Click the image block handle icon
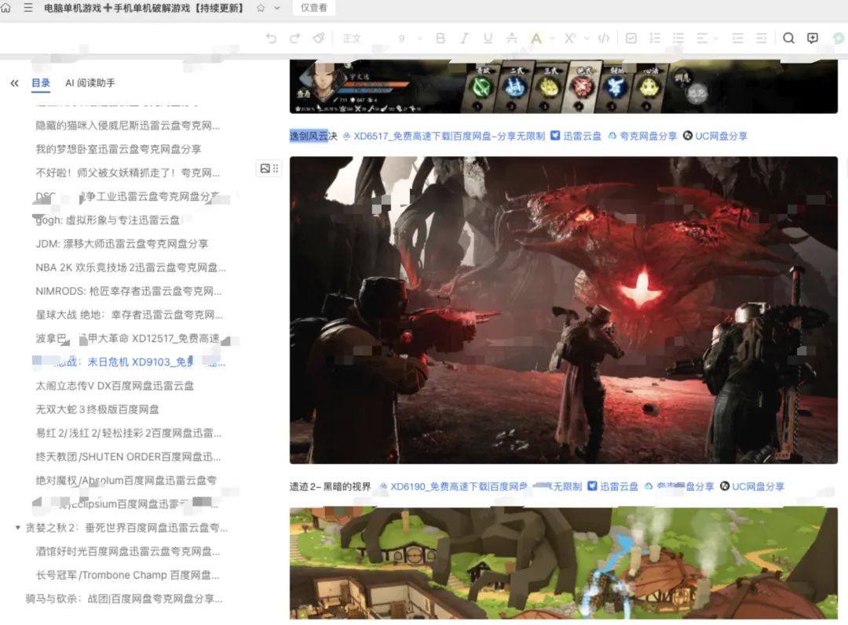The width and height of the screenshot is (848, 625). click(x=269, y=169)
